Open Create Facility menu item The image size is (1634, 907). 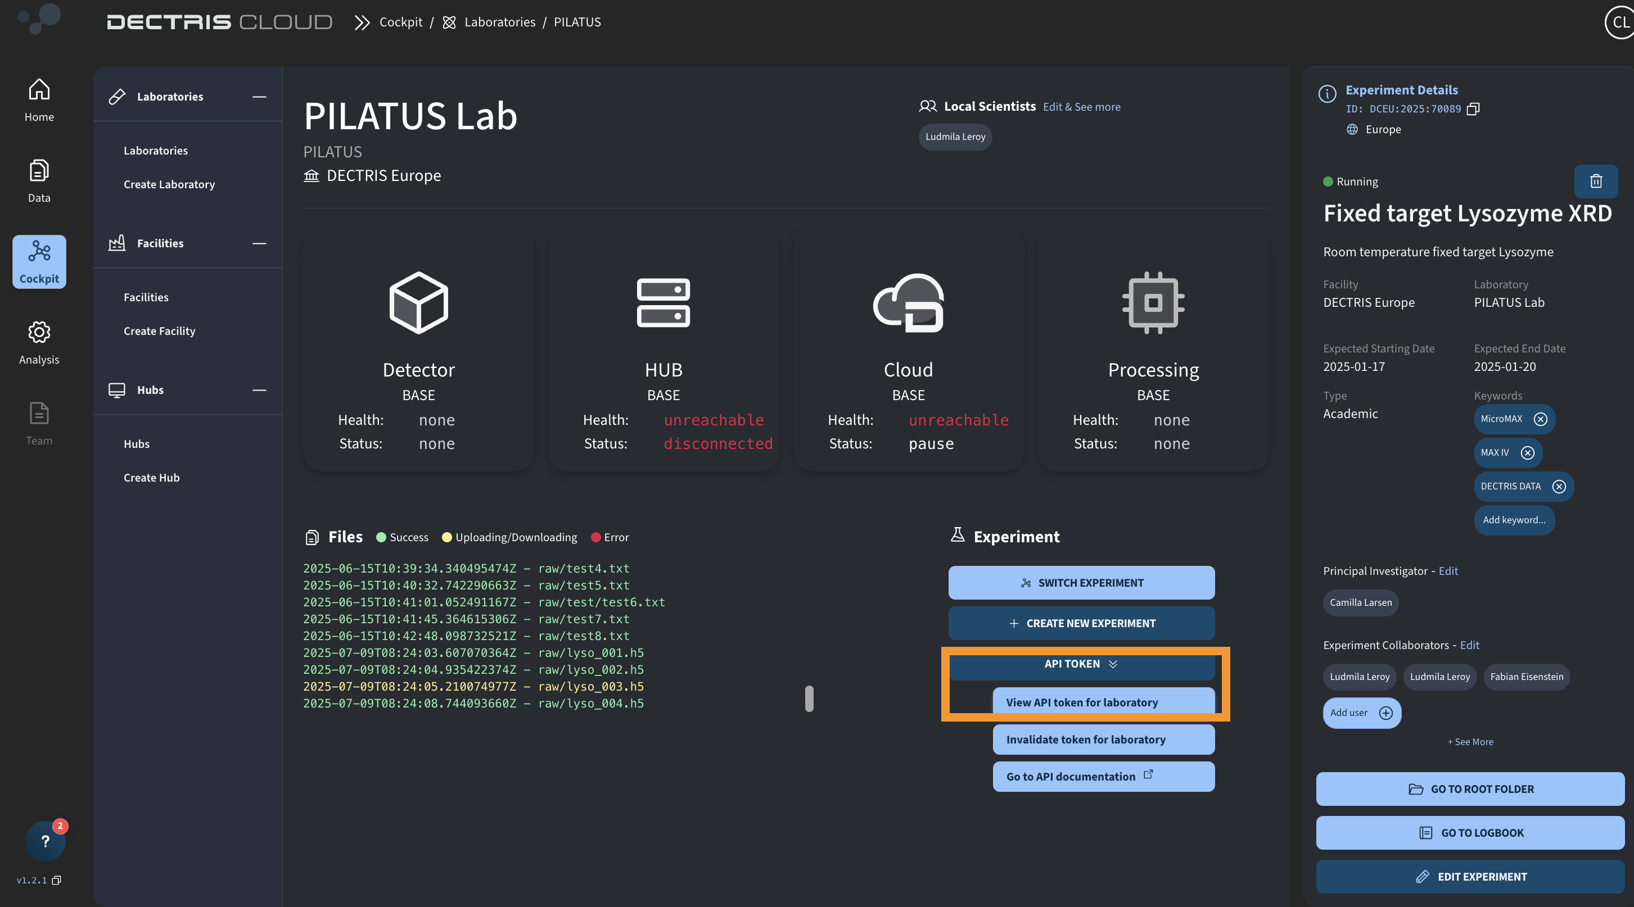159,330
